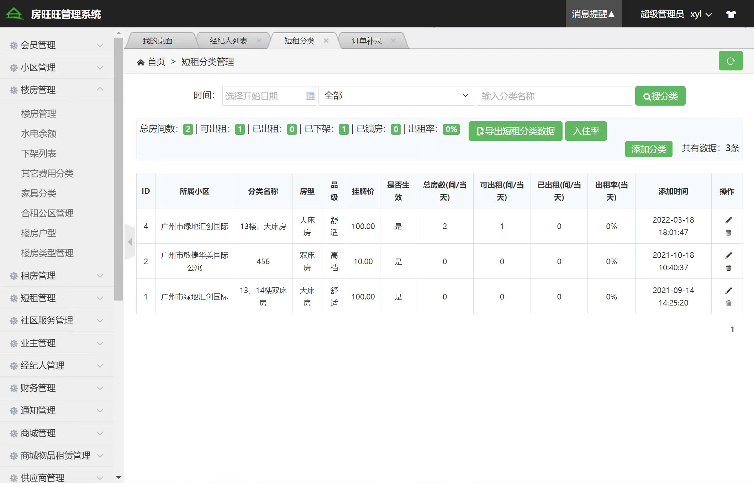Click the green house logo icon
This screenshot has height=483, width=754.
coord(14,14)
